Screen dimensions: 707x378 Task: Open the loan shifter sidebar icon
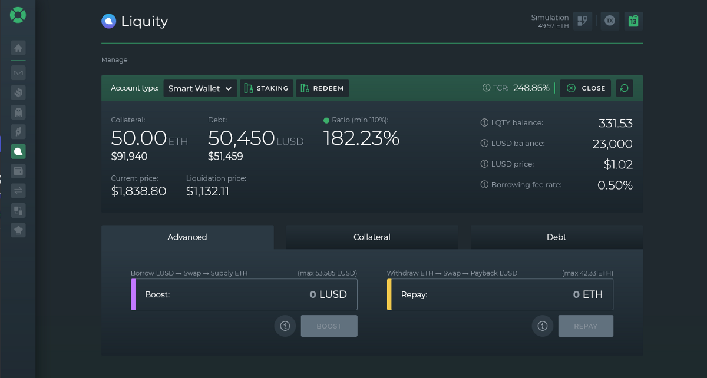18,210
